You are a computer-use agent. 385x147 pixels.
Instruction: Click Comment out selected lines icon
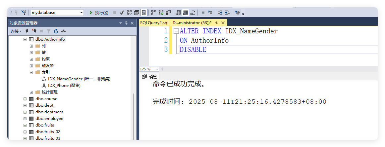pyautogui.click(x=203, y=13)
